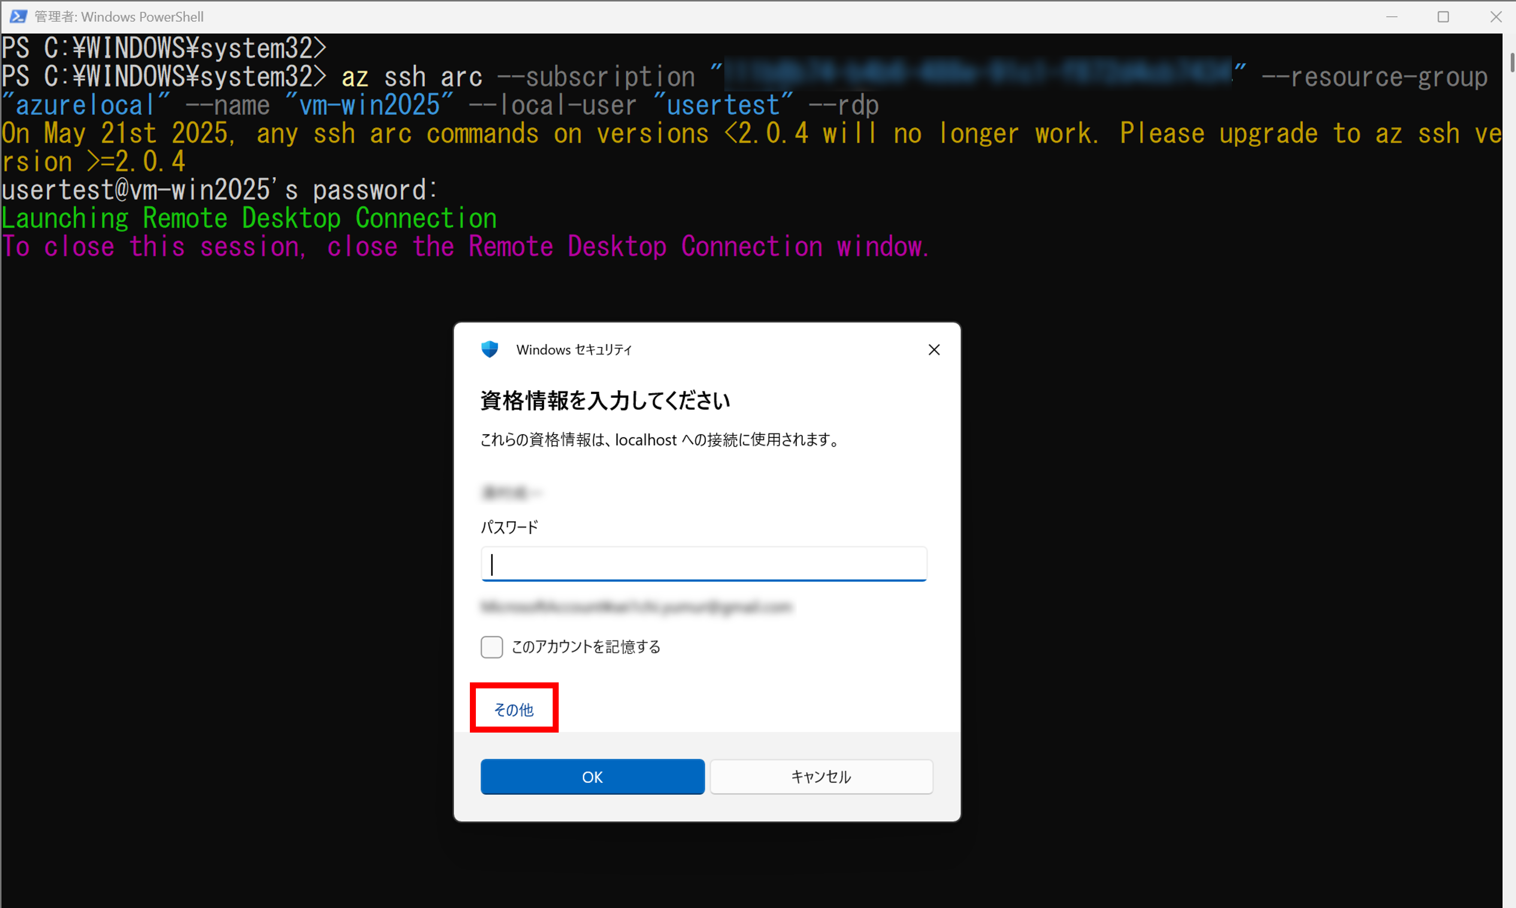Close the PowerShell window

(1496, 17)
